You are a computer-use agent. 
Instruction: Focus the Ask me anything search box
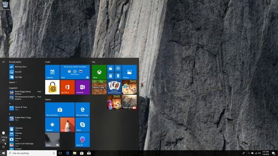coord(32,153)
